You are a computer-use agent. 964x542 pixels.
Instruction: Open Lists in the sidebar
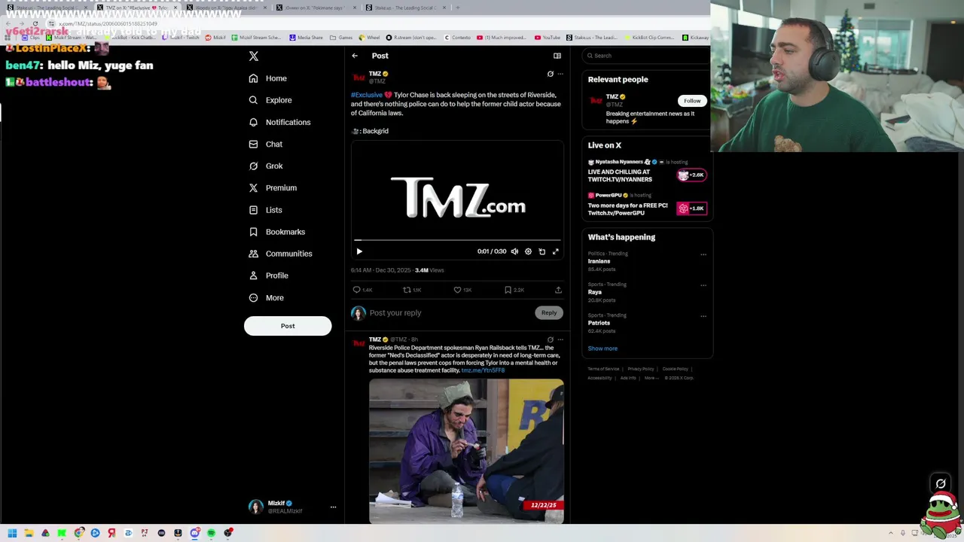tap(265, 210)
